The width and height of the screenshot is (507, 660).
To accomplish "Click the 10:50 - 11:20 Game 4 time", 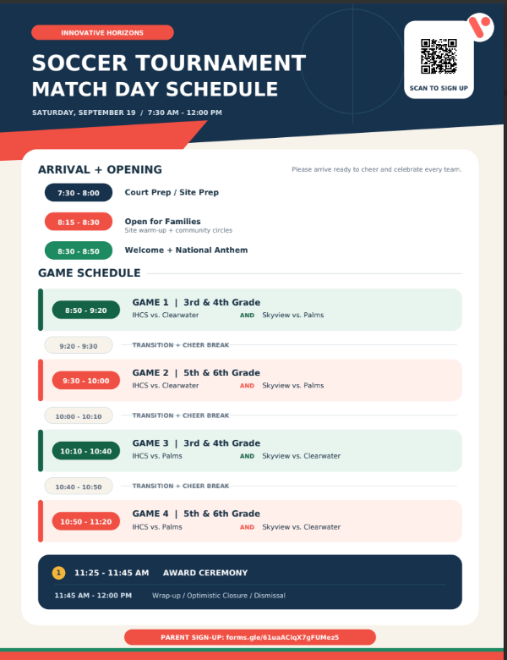I will coord(85,521).
